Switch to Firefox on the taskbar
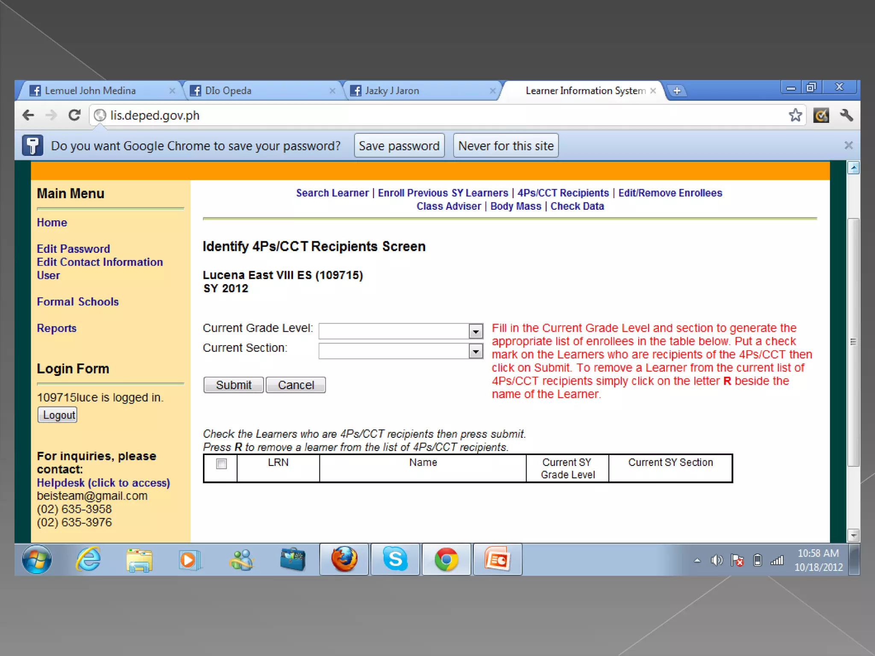Screen dimensions: 875x656 (x=344, y=559)
